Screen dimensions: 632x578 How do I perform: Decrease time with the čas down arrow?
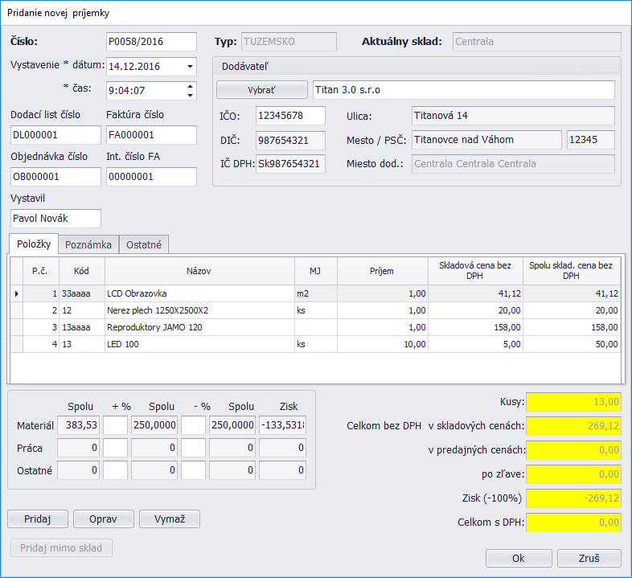(x=190, y=95)
